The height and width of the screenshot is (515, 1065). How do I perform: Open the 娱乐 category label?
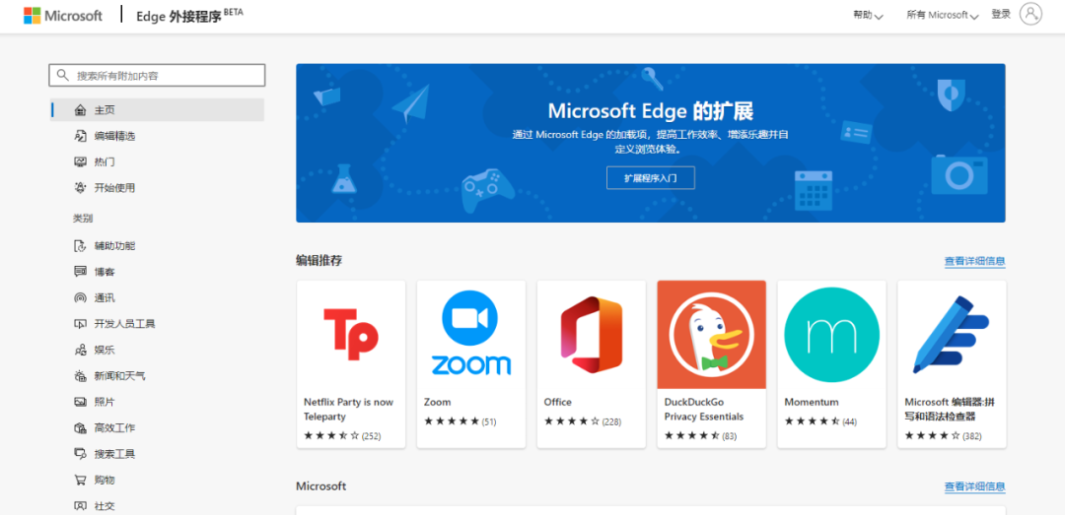(105, 351)
